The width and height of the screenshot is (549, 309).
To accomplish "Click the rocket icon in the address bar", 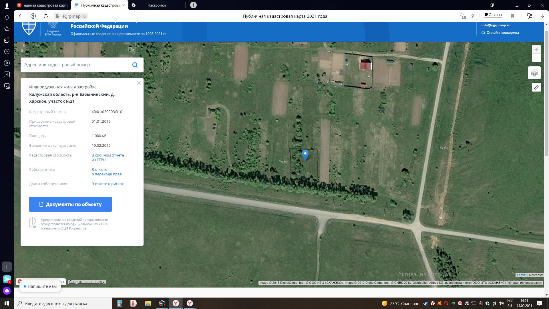I will point(473,16).
